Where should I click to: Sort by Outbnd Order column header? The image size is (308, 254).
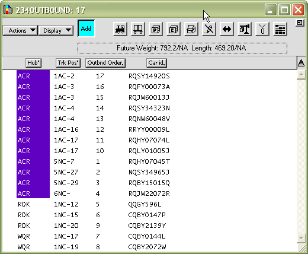click(105, 63)
